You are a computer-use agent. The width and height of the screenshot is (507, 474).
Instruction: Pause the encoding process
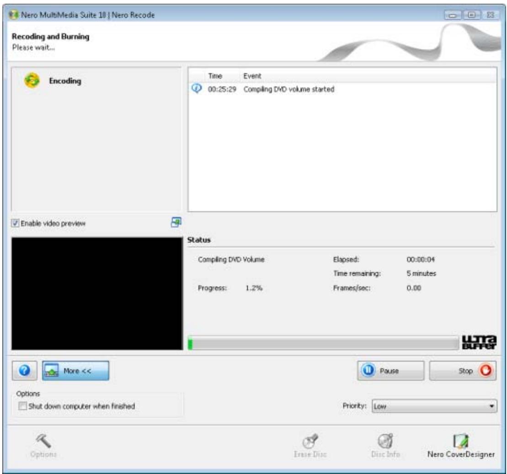click(390, 371)
